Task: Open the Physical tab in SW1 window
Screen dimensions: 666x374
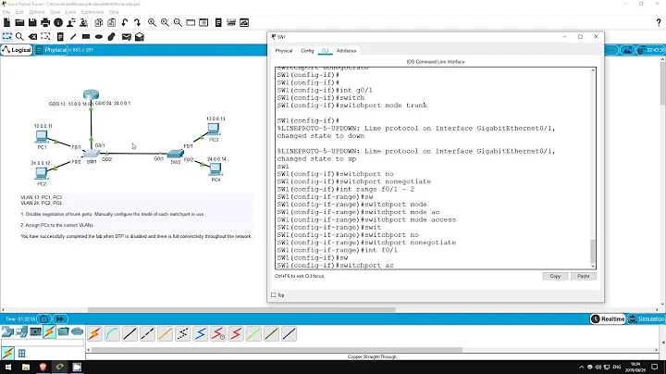Action: coord(284,51)
